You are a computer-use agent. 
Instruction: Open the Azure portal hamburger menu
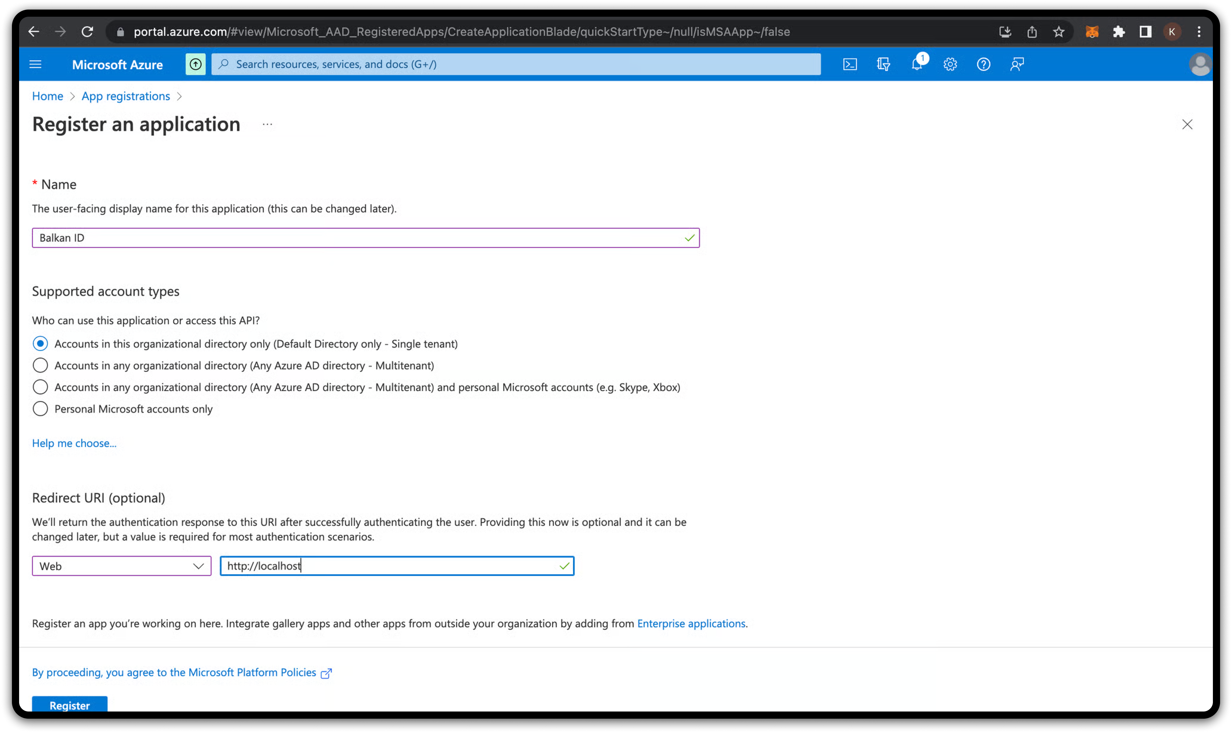pyautogui.click(x=36, y=64)
